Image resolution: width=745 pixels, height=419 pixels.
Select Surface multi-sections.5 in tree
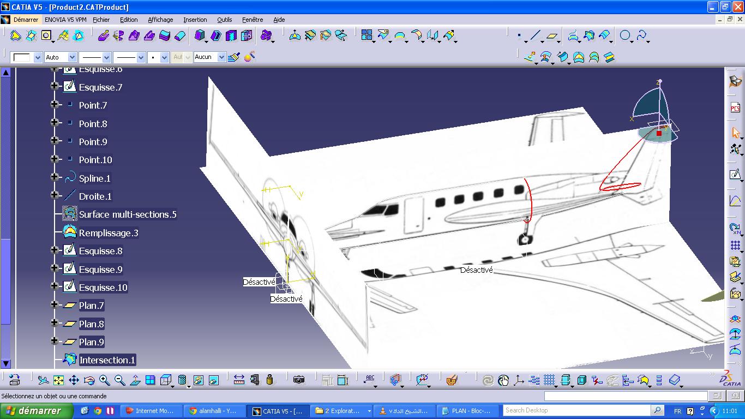[x=127, y=214]
